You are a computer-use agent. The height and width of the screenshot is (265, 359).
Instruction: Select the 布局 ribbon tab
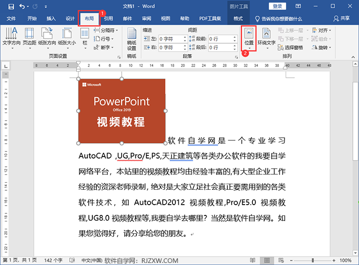pos(89,18)
